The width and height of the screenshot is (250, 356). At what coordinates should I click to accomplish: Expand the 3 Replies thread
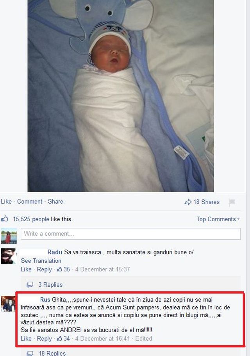50,285
